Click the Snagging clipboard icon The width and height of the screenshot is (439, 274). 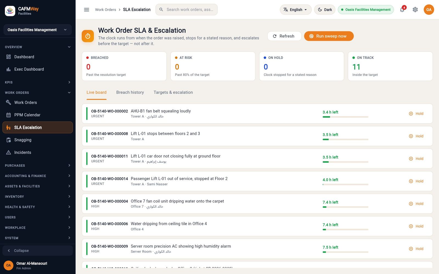point(9,140)
